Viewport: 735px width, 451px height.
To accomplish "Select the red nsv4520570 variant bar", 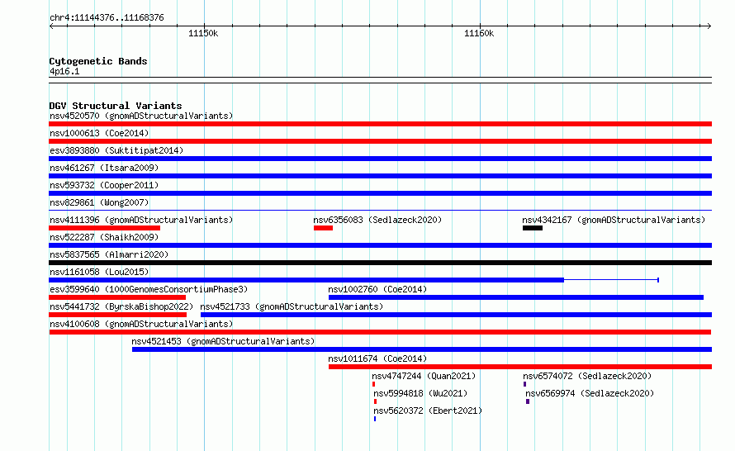I will 380,124.
